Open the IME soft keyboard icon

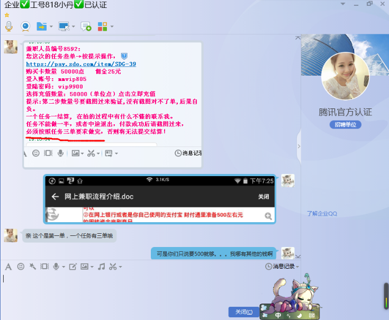pos(312,315)
